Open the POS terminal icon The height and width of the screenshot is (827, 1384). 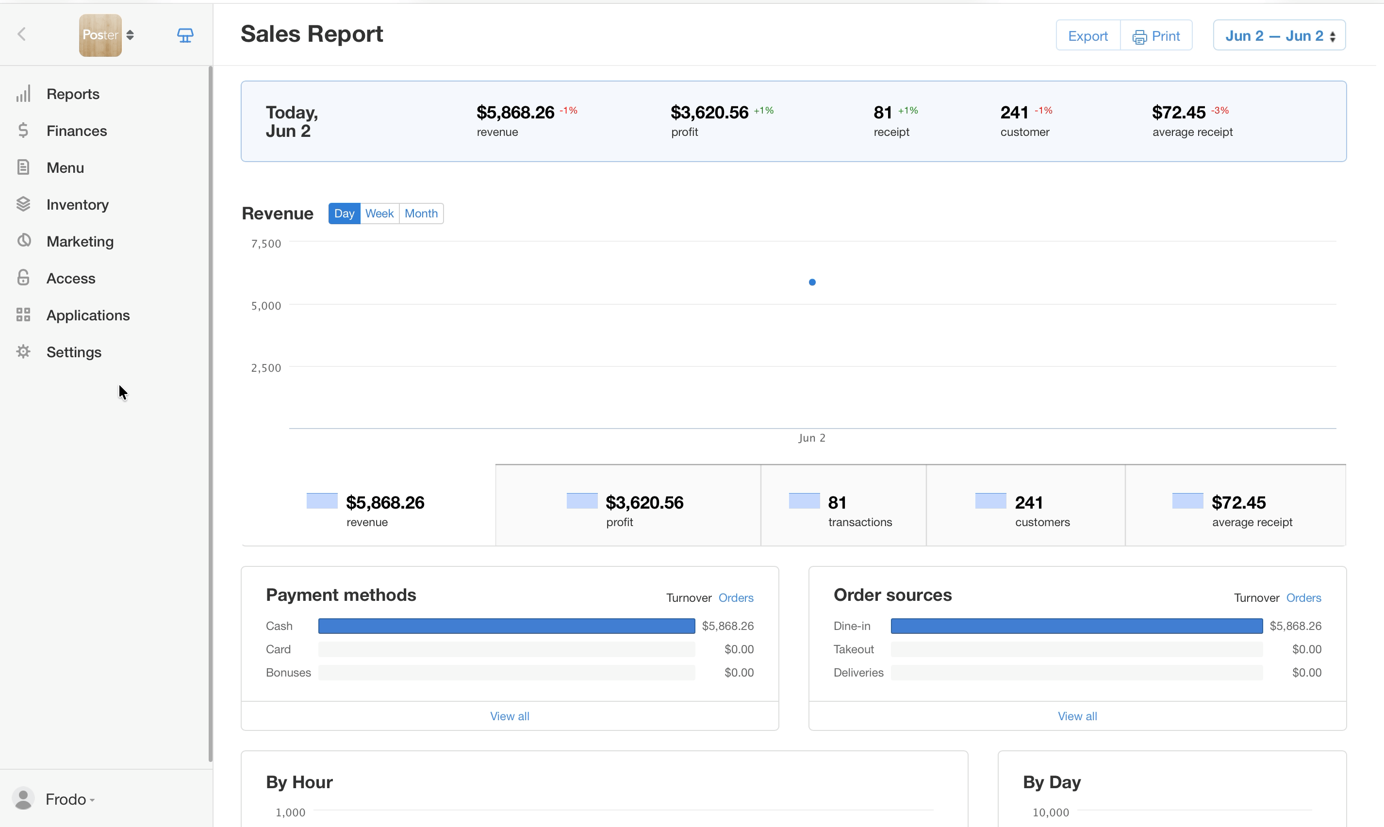pyautogui.click(x=185, y=35)
